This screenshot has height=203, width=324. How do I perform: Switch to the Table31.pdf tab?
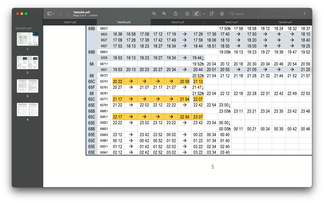177,22
